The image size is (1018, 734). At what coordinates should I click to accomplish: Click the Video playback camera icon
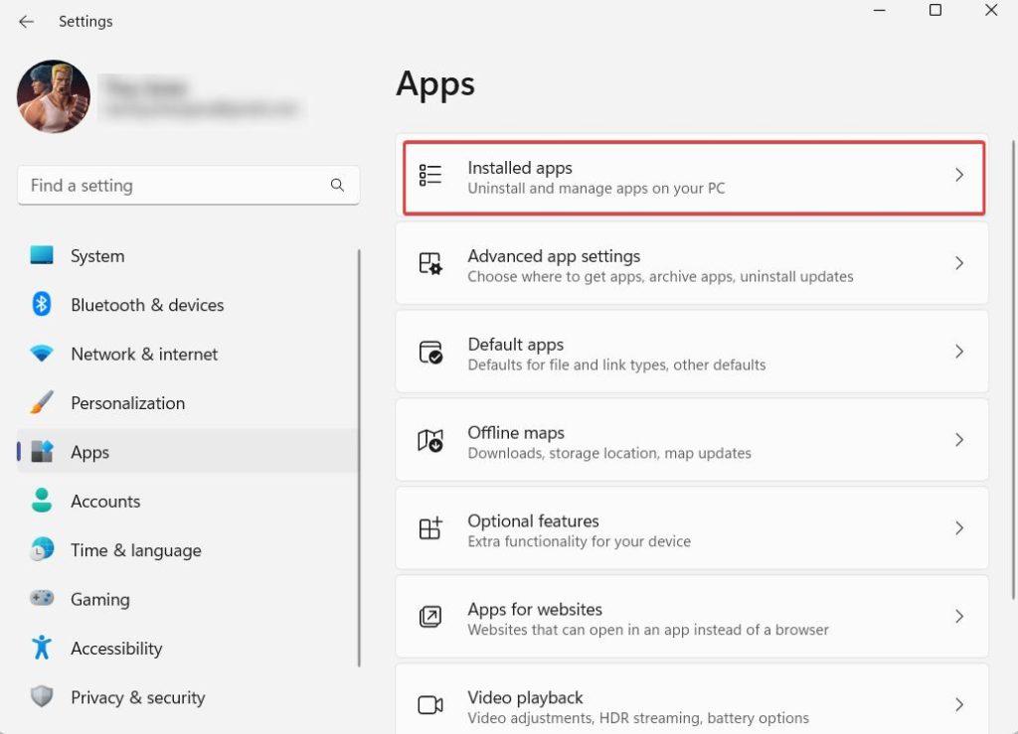point(430,705)
